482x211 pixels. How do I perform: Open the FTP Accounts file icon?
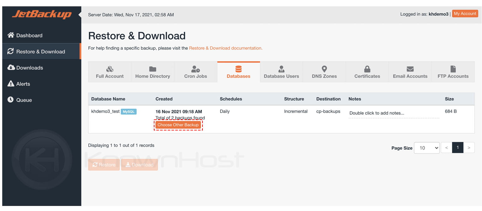pyautogui.click(x=453, y=69)
